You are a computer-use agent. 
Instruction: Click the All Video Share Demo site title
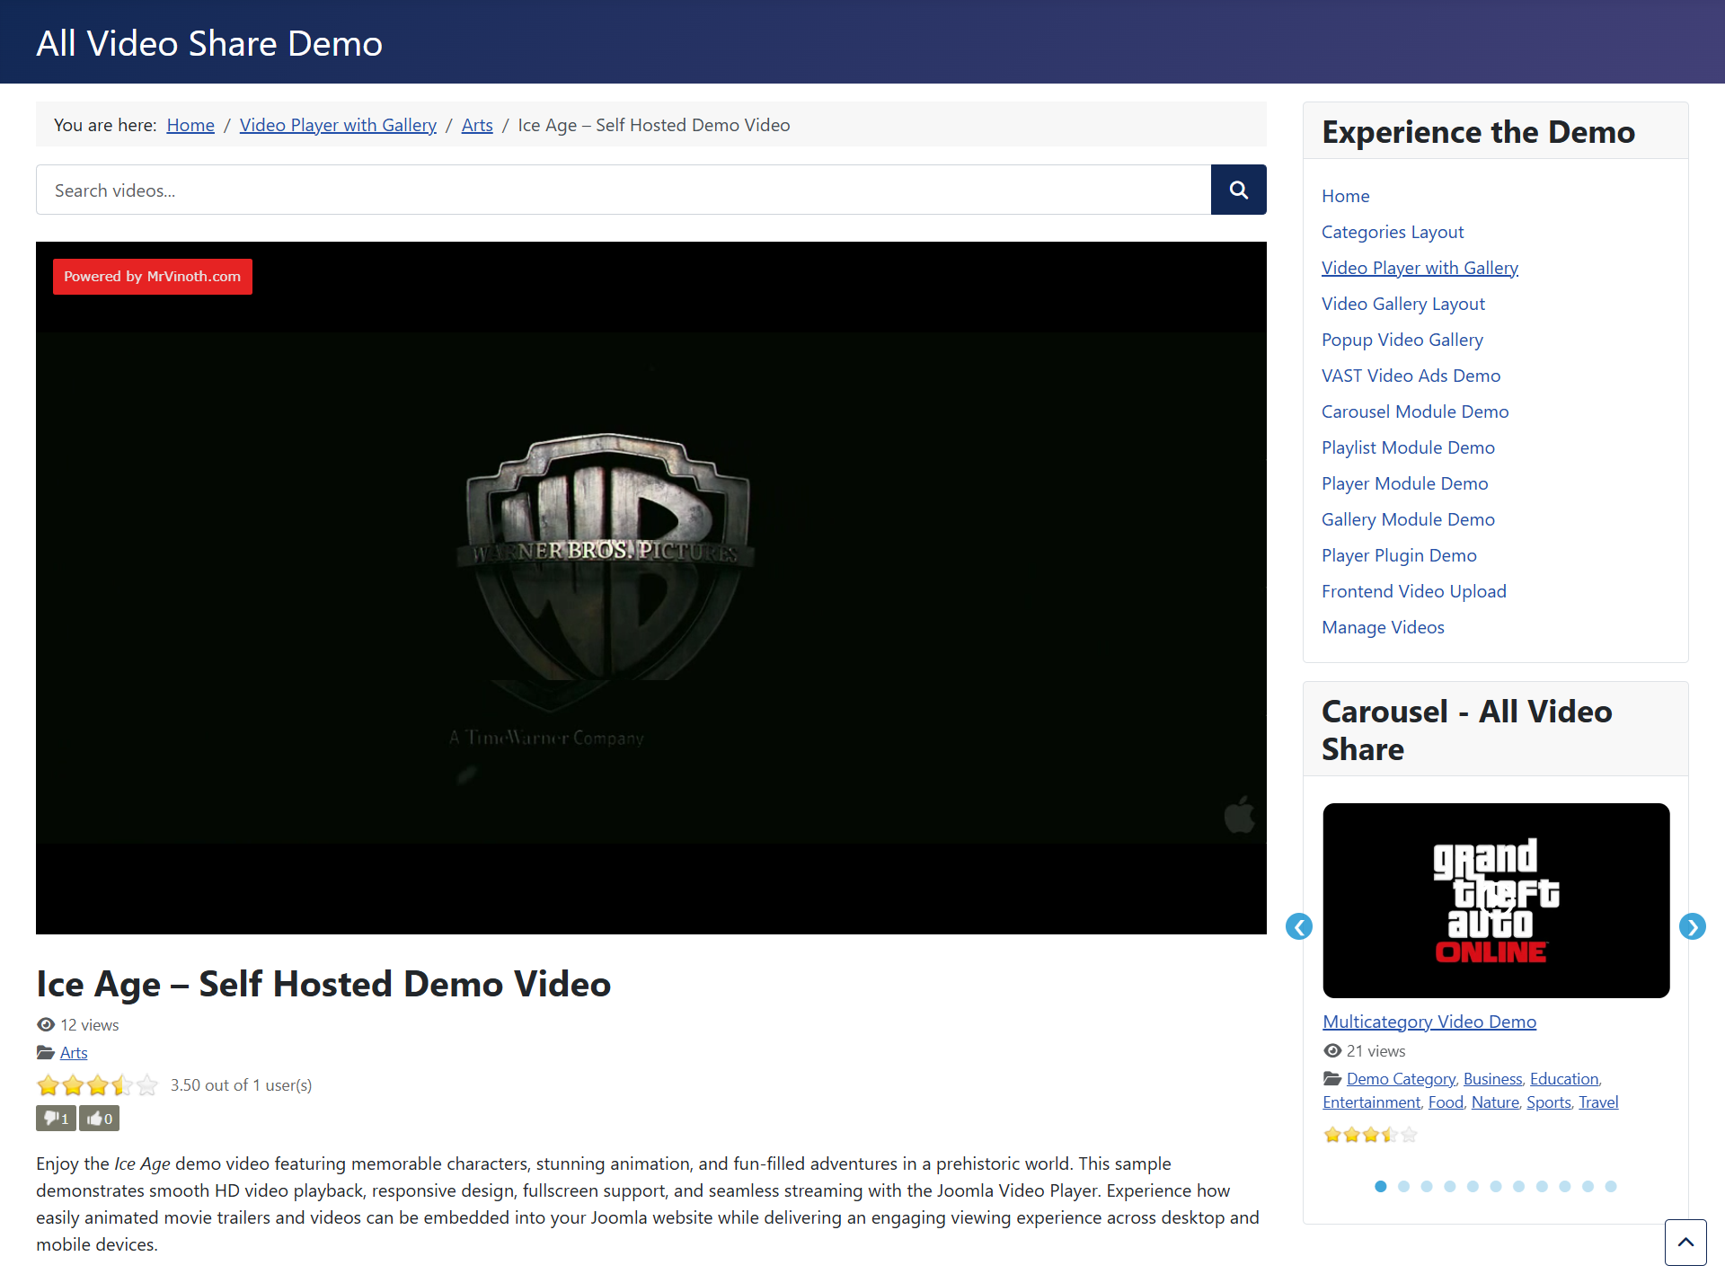click(x=209, y=43)
